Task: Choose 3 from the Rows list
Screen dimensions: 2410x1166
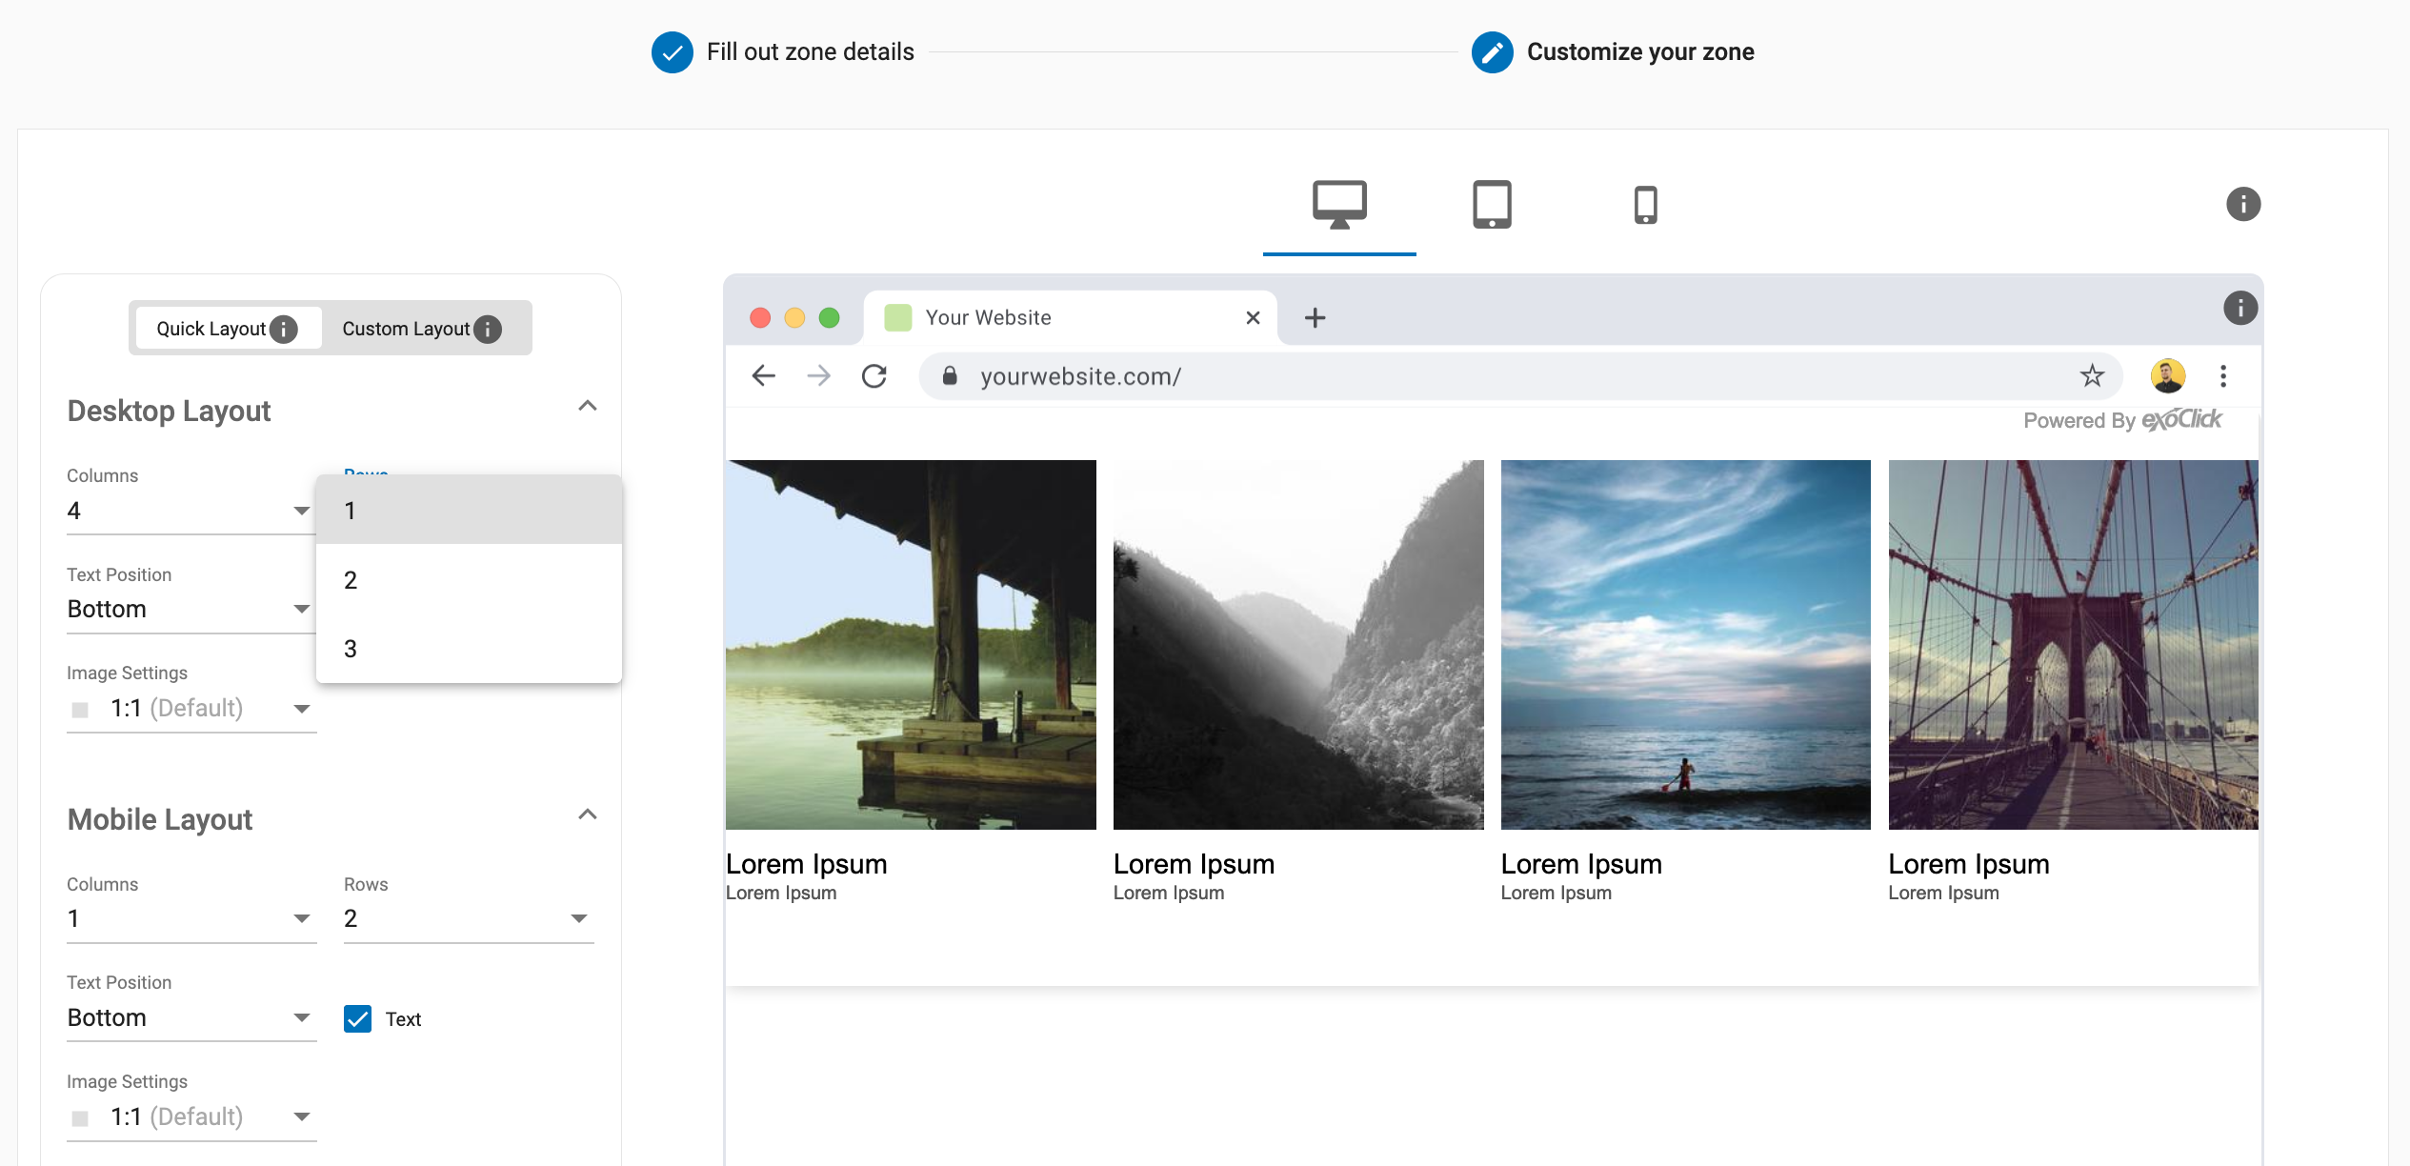Action: [x=468, y=649]
